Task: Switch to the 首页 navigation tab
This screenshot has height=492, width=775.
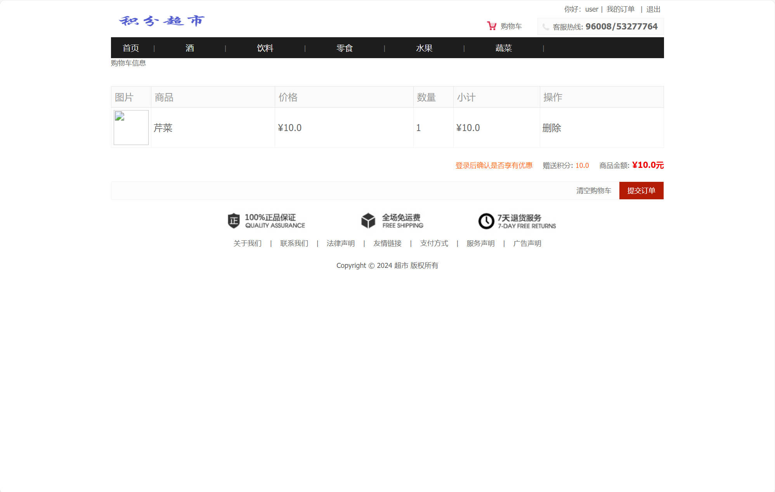Action: coord(131,48)
